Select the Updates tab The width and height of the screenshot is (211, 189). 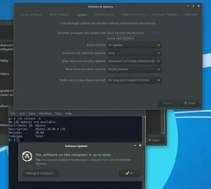(82, 15)
